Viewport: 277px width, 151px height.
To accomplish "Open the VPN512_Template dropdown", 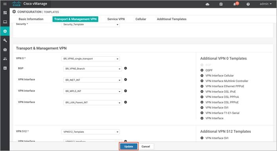I will click(90, 132).
